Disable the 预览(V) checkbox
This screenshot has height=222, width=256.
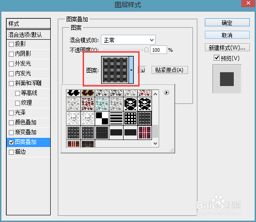coord(216,58)
